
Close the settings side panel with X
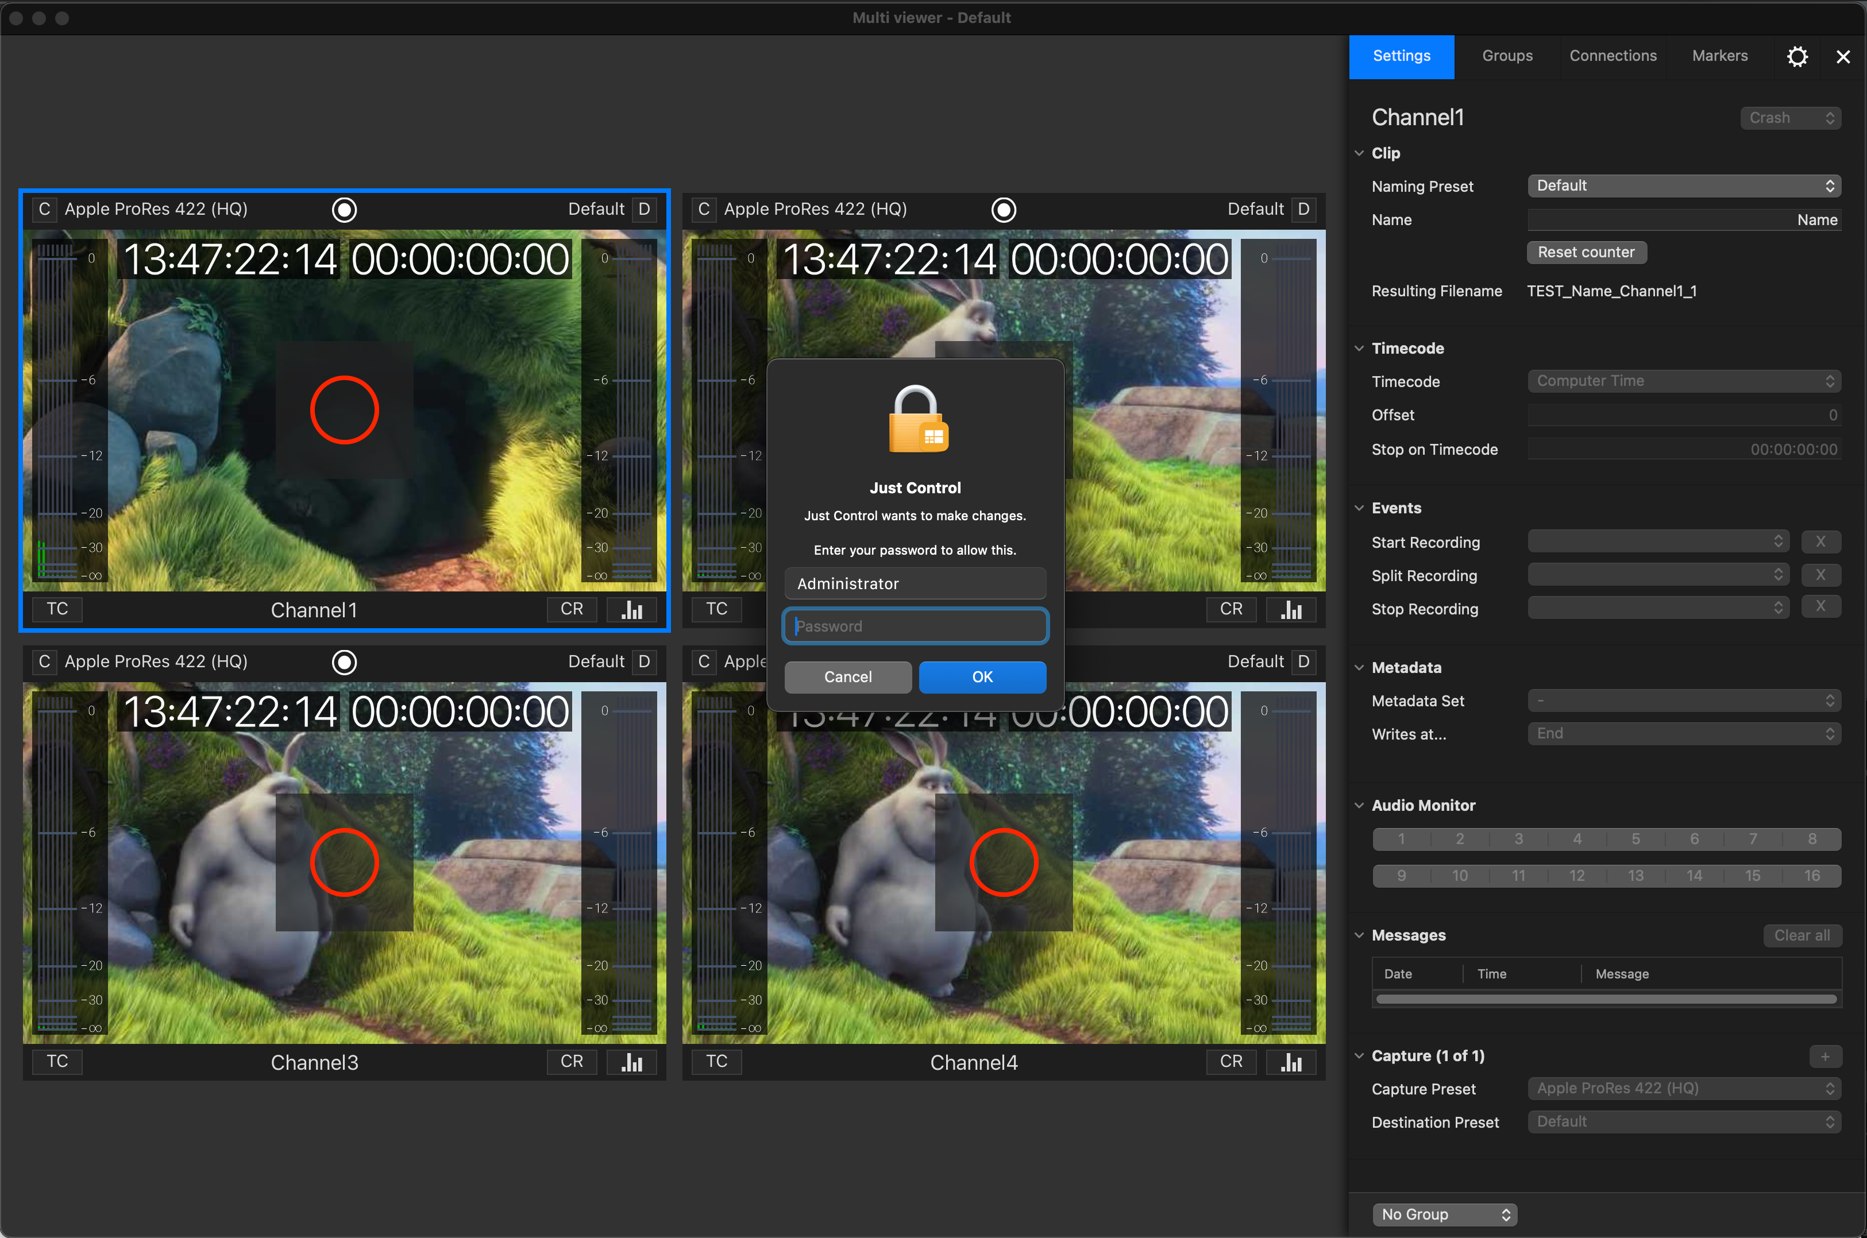(1843, 57)
